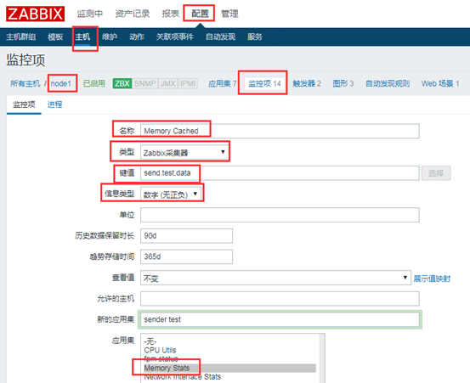Open the 触发器 2 link
The image size is (470, 383).
click(307, 83)
